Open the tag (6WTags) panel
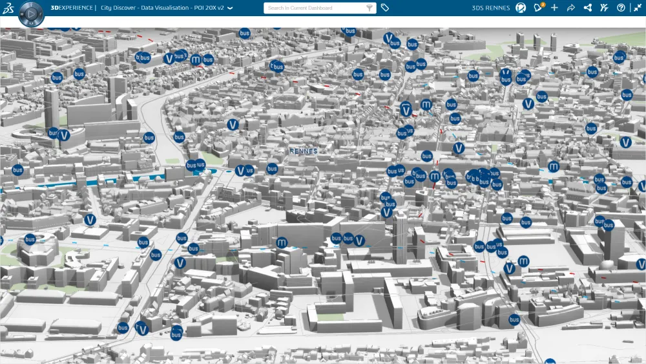Screen dimensions: 646x364 point(385,8)
